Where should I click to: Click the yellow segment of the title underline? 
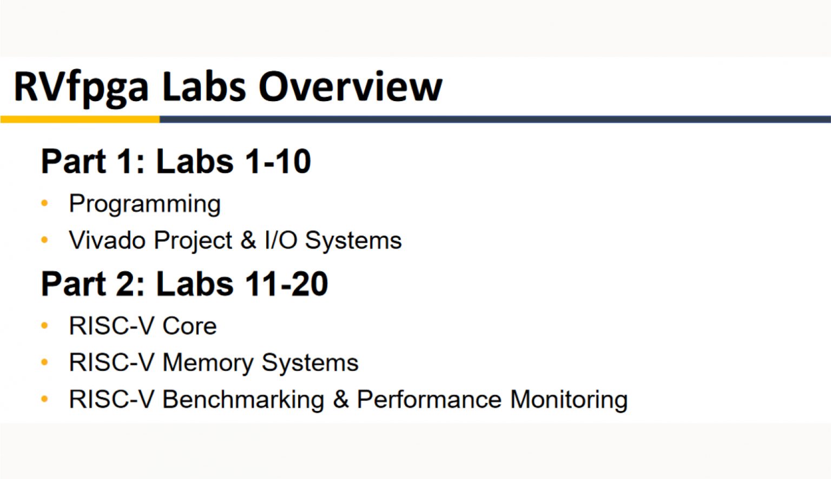pyautogui.click(x=80, y=119)
